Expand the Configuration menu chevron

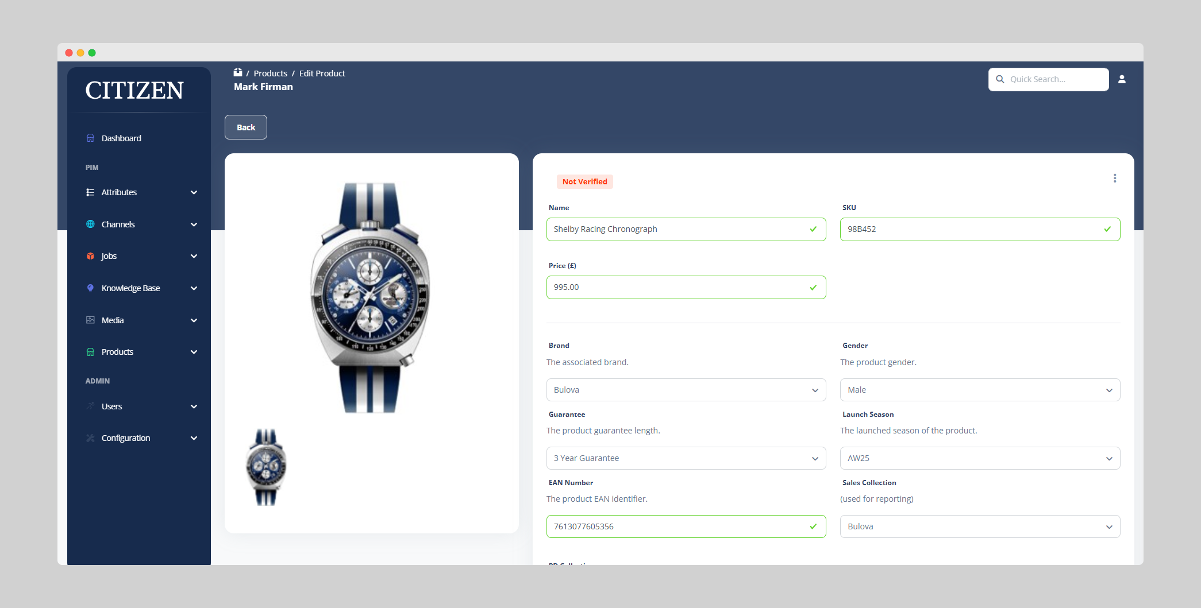coord(194,438)
